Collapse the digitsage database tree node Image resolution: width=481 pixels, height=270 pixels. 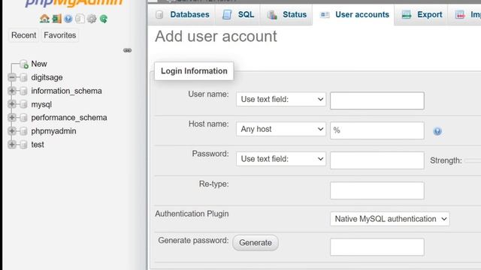pyautogui.click(x=12, y=77)
